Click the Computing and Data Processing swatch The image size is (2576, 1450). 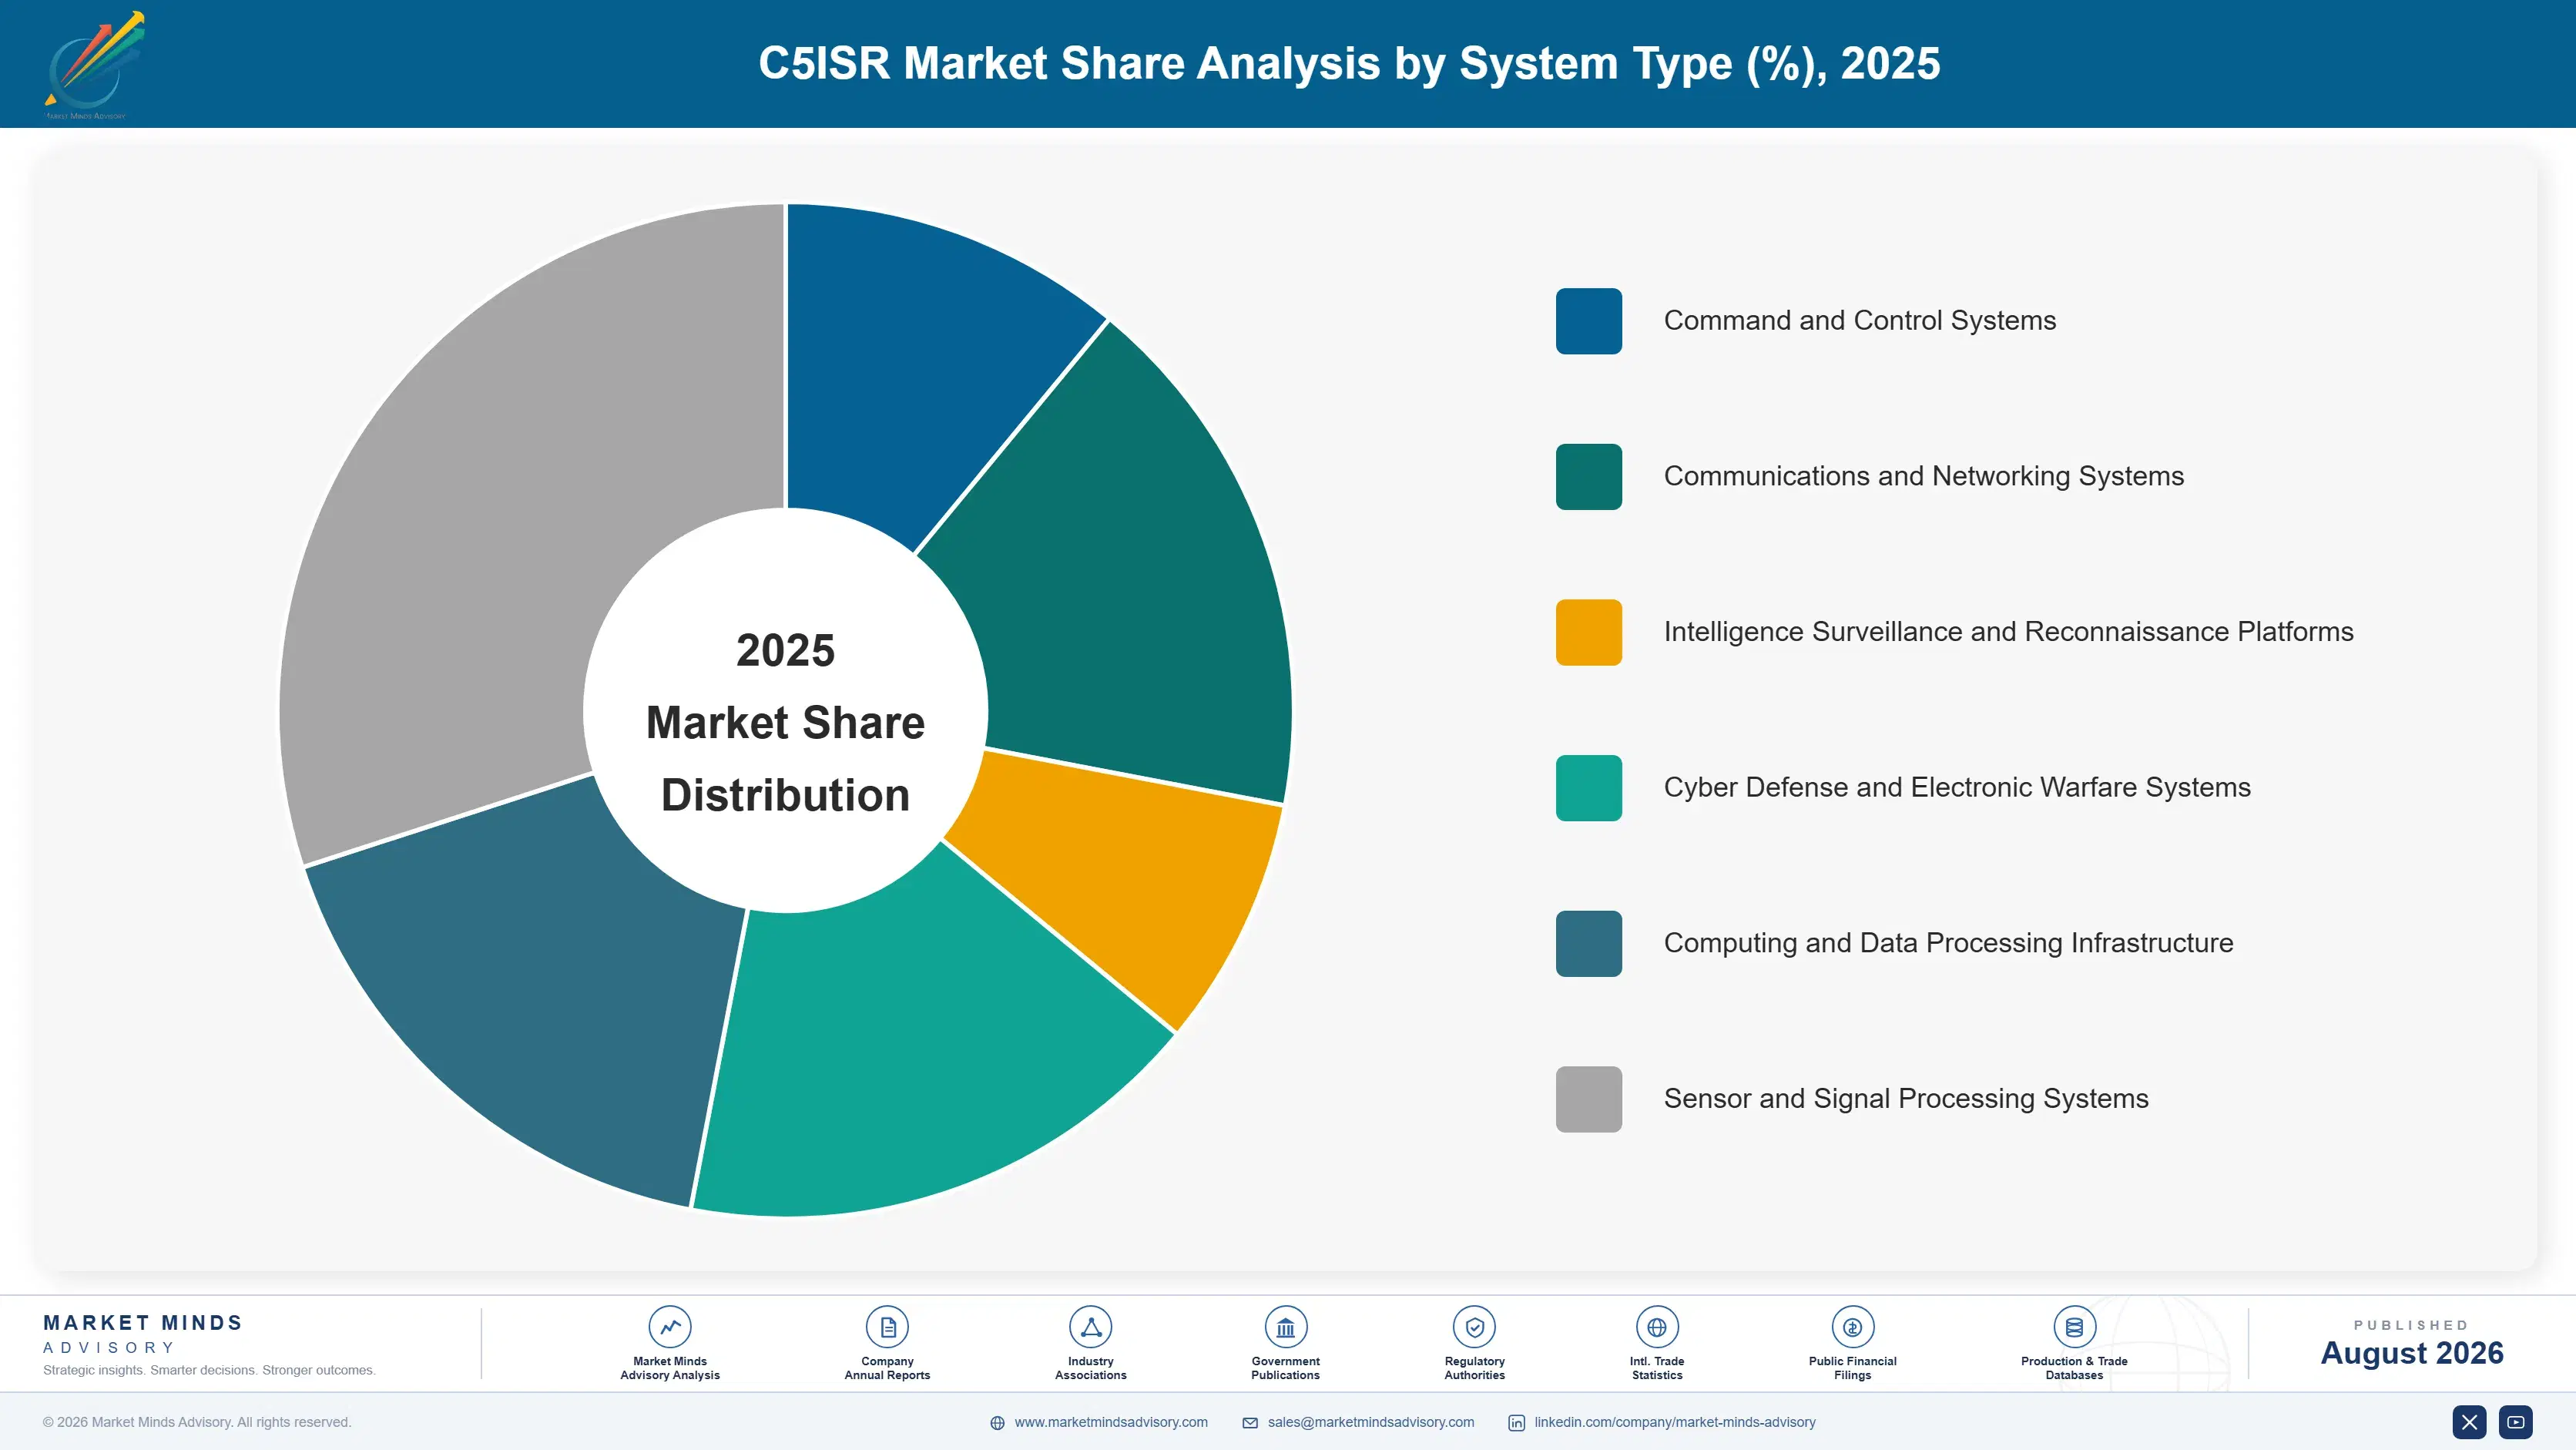click(x=1588, y=944)
